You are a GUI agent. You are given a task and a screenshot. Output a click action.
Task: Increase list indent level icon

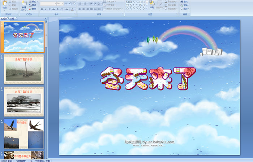point(95,3)
